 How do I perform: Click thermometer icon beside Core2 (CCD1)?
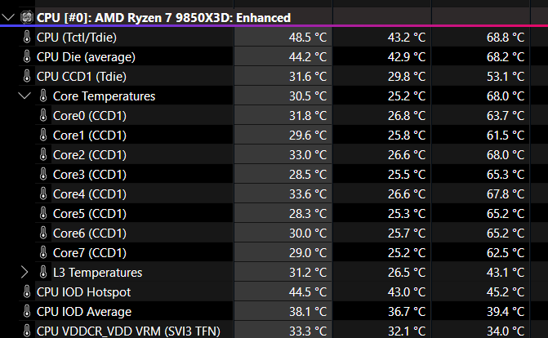coord(43,154)
